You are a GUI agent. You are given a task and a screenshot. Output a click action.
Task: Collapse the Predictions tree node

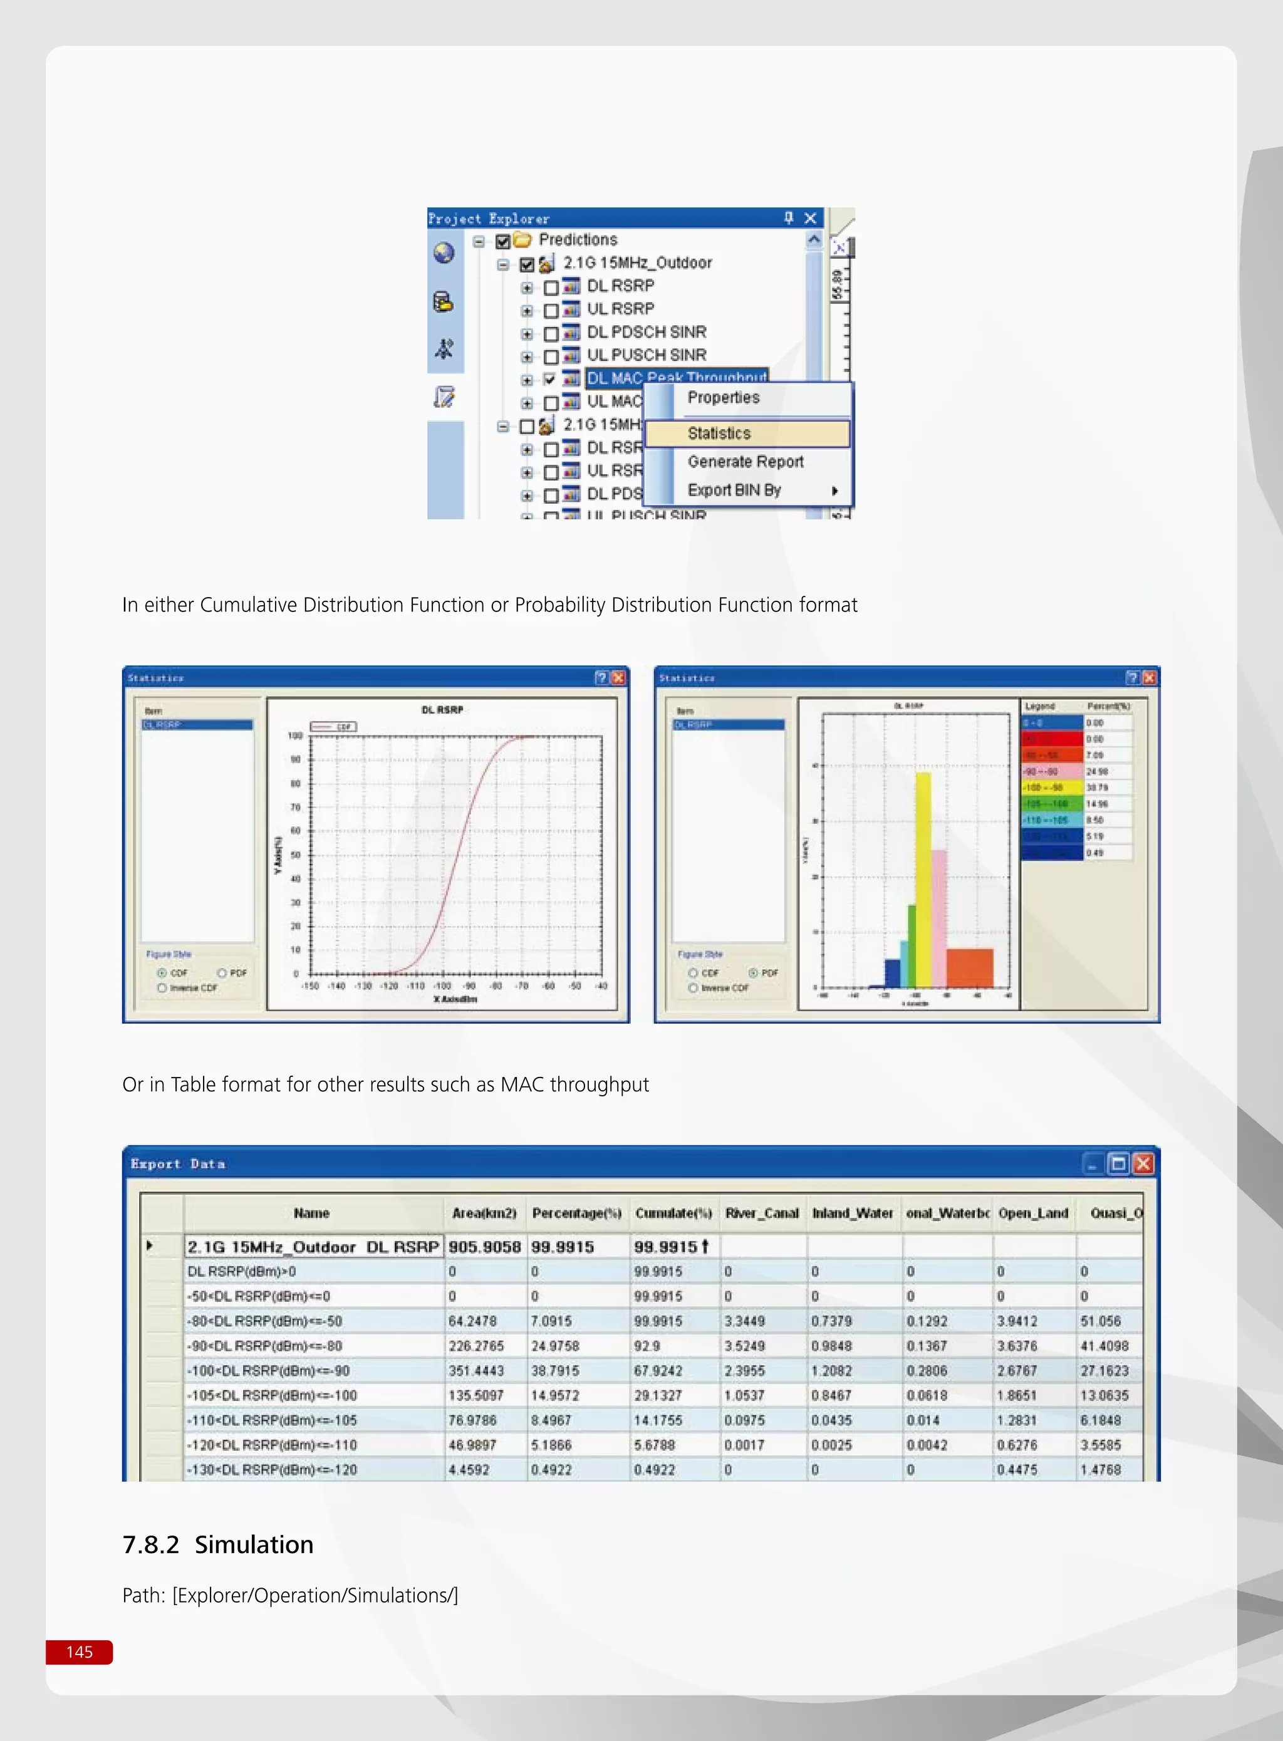pyautogui.click(x=479, y=241)
